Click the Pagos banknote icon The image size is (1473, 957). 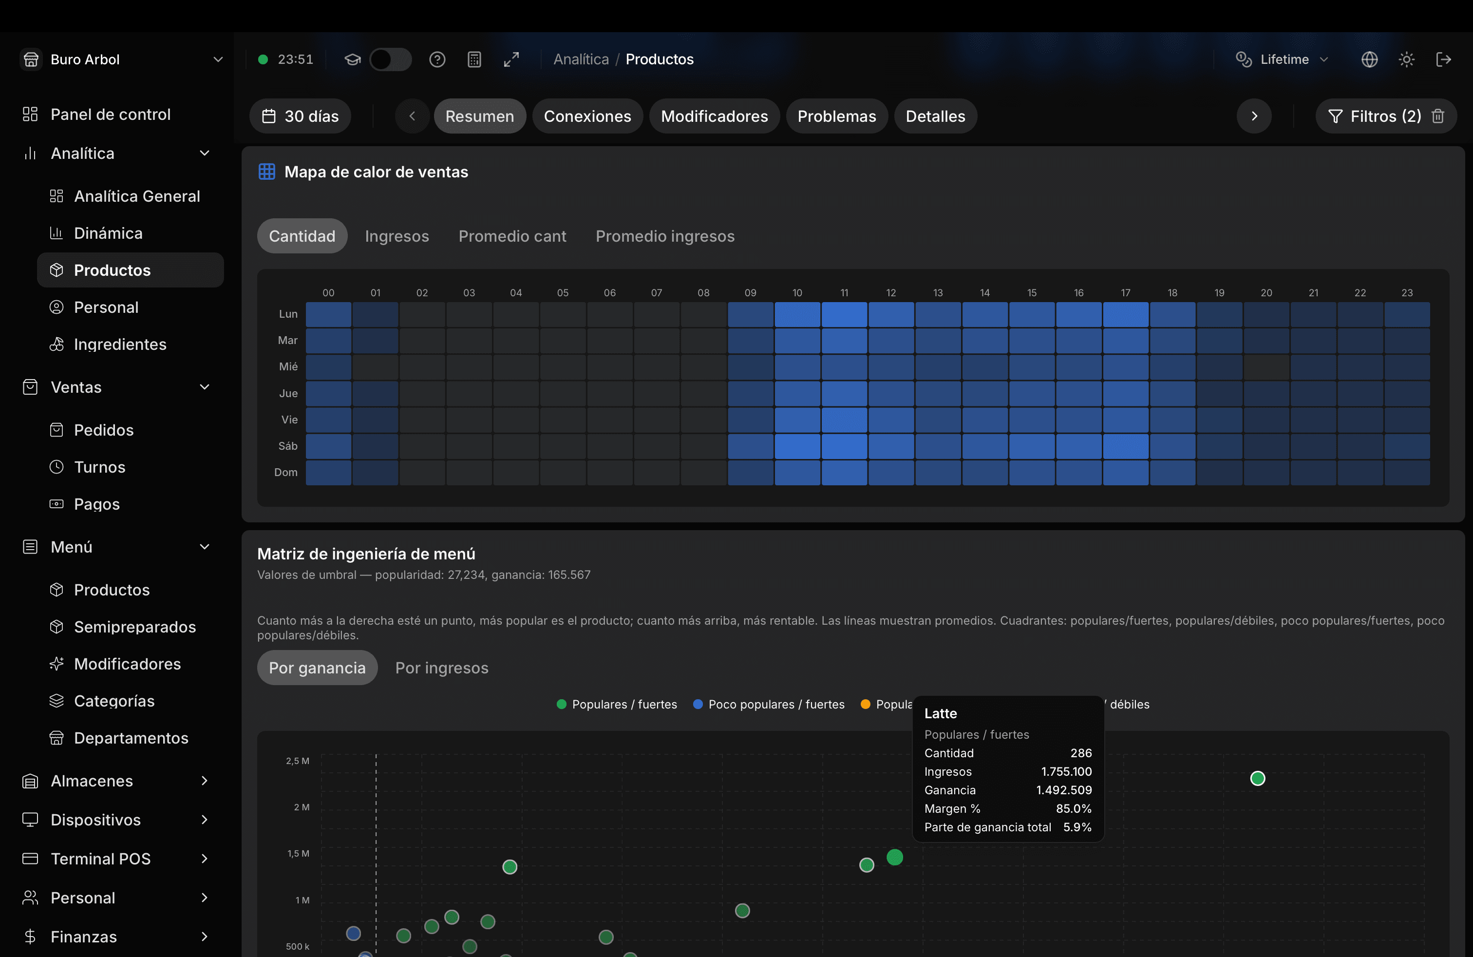[x=57, y=504]
